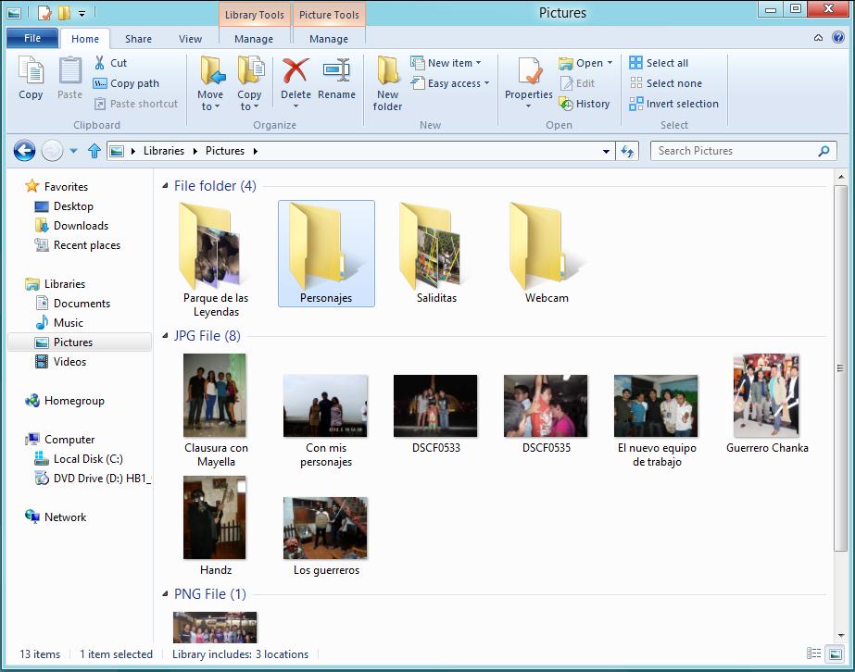This screenshot has width=855, height=672.
Task: Switch to details view in status bar
Action: (x=812, y=654)
